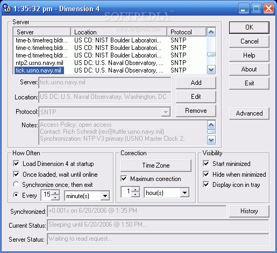The image size is (277, 253).
Task: Select ntp2.usno.navy.mil in server list
Action: [x=39, y=63]
